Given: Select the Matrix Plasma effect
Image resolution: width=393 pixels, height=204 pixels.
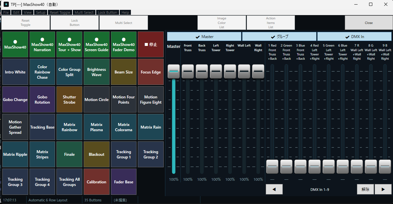Looking at the screenshot, I should point(96,127).
